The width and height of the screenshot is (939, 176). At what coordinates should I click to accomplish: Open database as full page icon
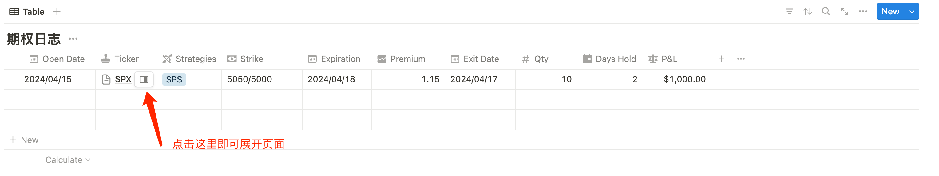[845, 12]
